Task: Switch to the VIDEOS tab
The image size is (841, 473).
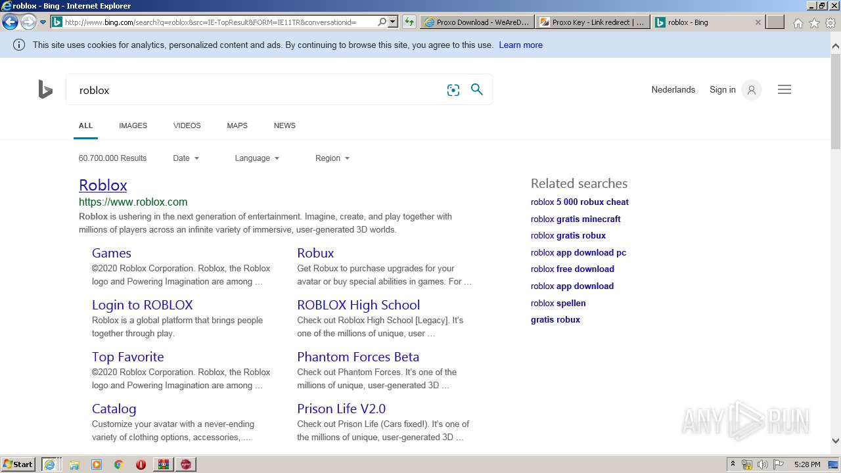Action: pos(187,125)
